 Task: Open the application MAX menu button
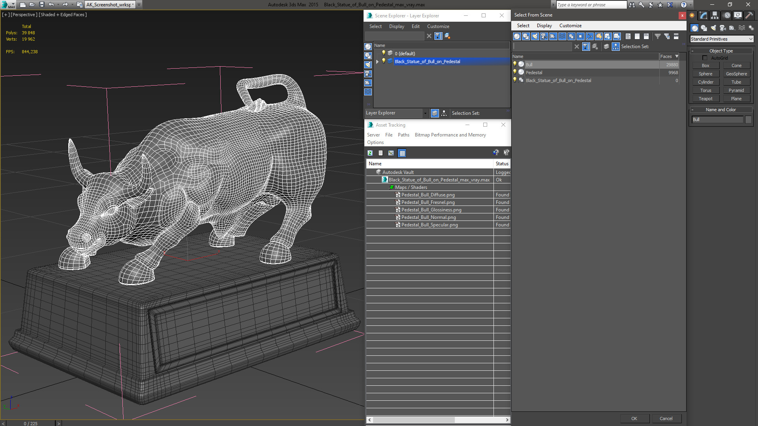tap(8, 5)
